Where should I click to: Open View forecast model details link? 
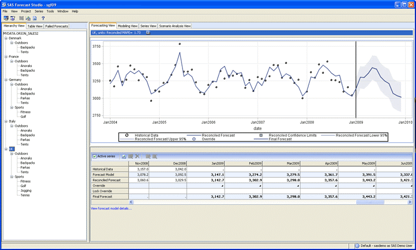coord(111,208)
